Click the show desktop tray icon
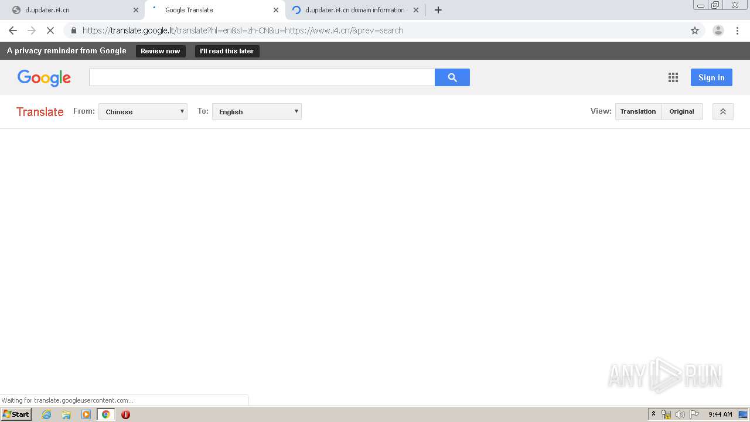 pyautogui.click(x=744, y=414)
